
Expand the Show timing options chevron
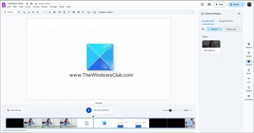click(24, 110)
